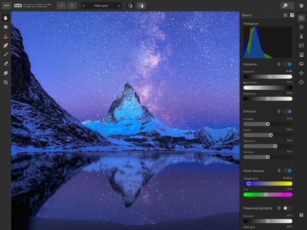The width and height of the screenshot is (307, 230).
Task: Click the left chevron beside Pixel Layer
Action: pos(84,6)
